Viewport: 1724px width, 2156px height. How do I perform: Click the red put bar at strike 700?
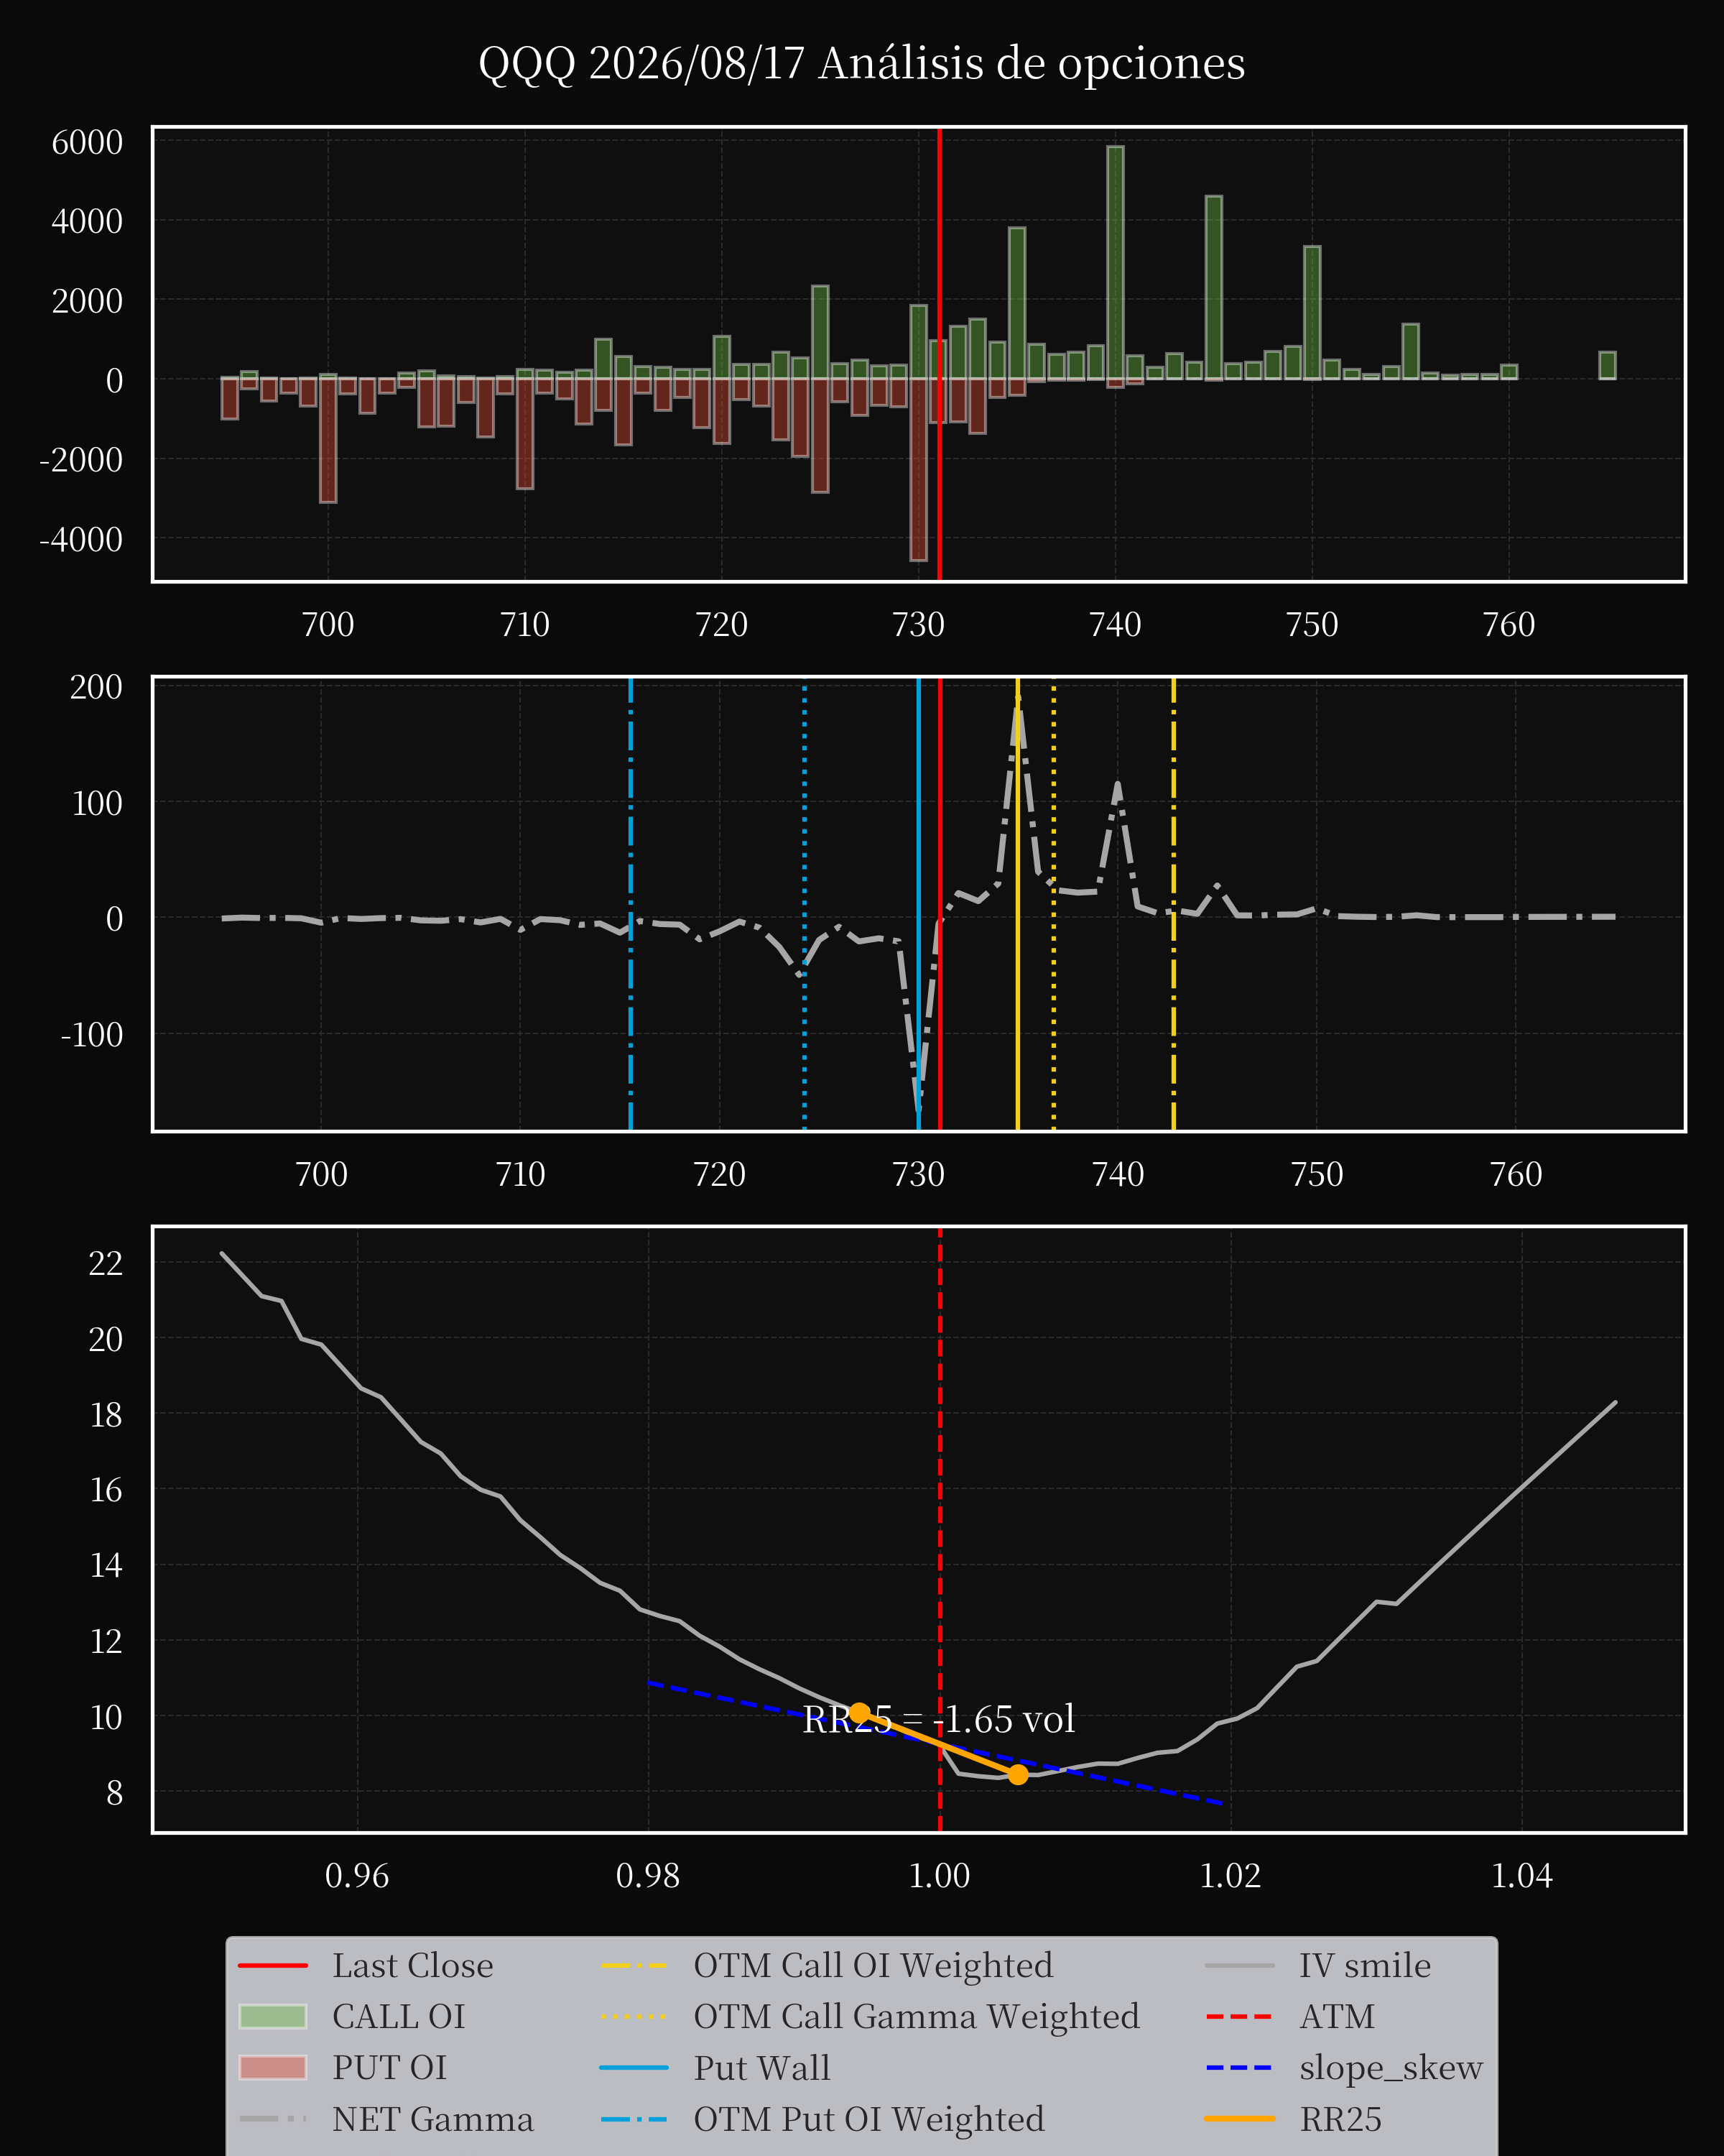[x=328, y=441]
